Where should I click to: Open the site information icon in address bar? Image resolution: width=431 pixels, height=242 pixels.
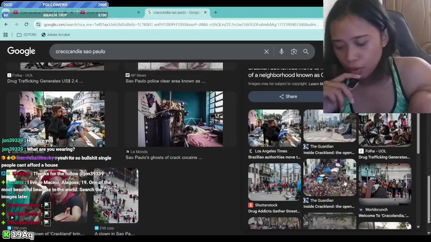click(38, 25)
